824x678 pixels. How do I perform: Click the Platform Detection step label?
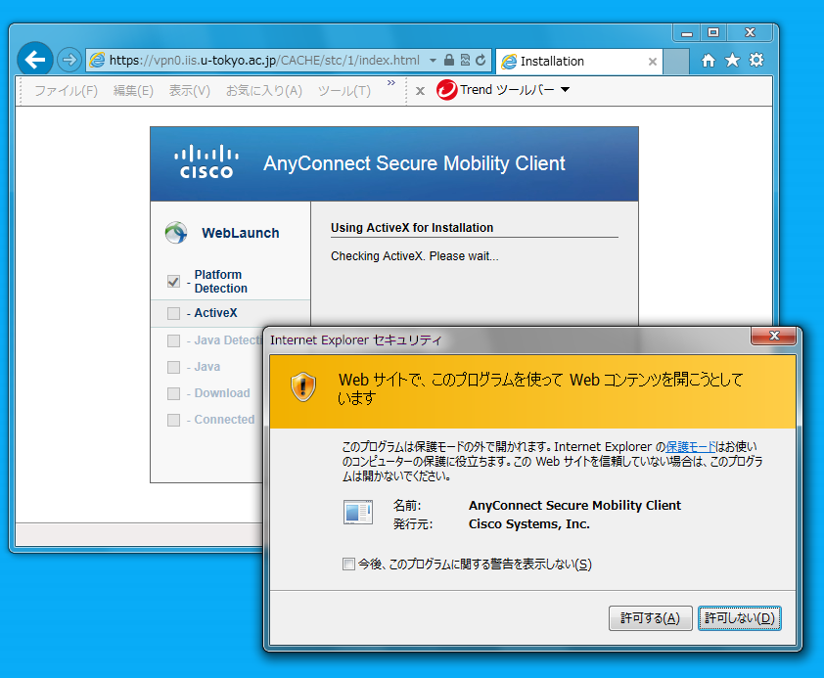pos(221,282)
